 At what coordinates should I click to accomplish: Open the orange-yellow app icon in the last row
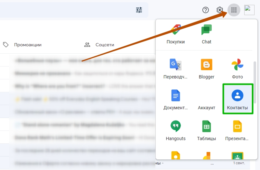(x=207, y=156)
